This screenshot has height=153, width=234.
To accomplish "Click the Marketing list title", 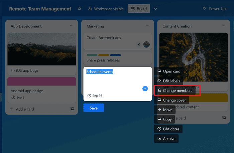I will pyautogui.click(x=95, y=26).
